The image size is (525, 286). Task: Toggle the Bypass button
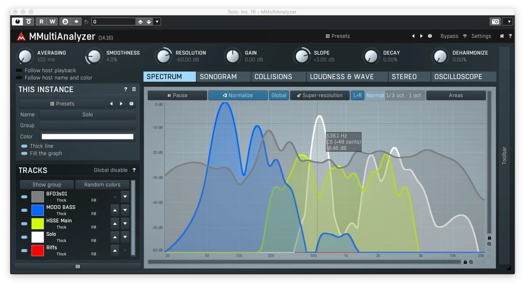point(449,36)
